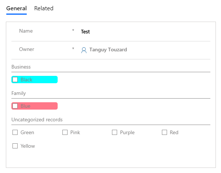This screenshot has height=173, width=221.
Task: Click the owner person icon
Action: 84,50
